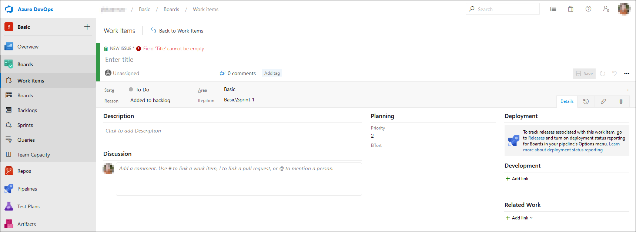Image resolution: width=636 pixels, height=232 pixels.
Task: Open the marketplace shopping bag icon
Action: pos(571,9)
